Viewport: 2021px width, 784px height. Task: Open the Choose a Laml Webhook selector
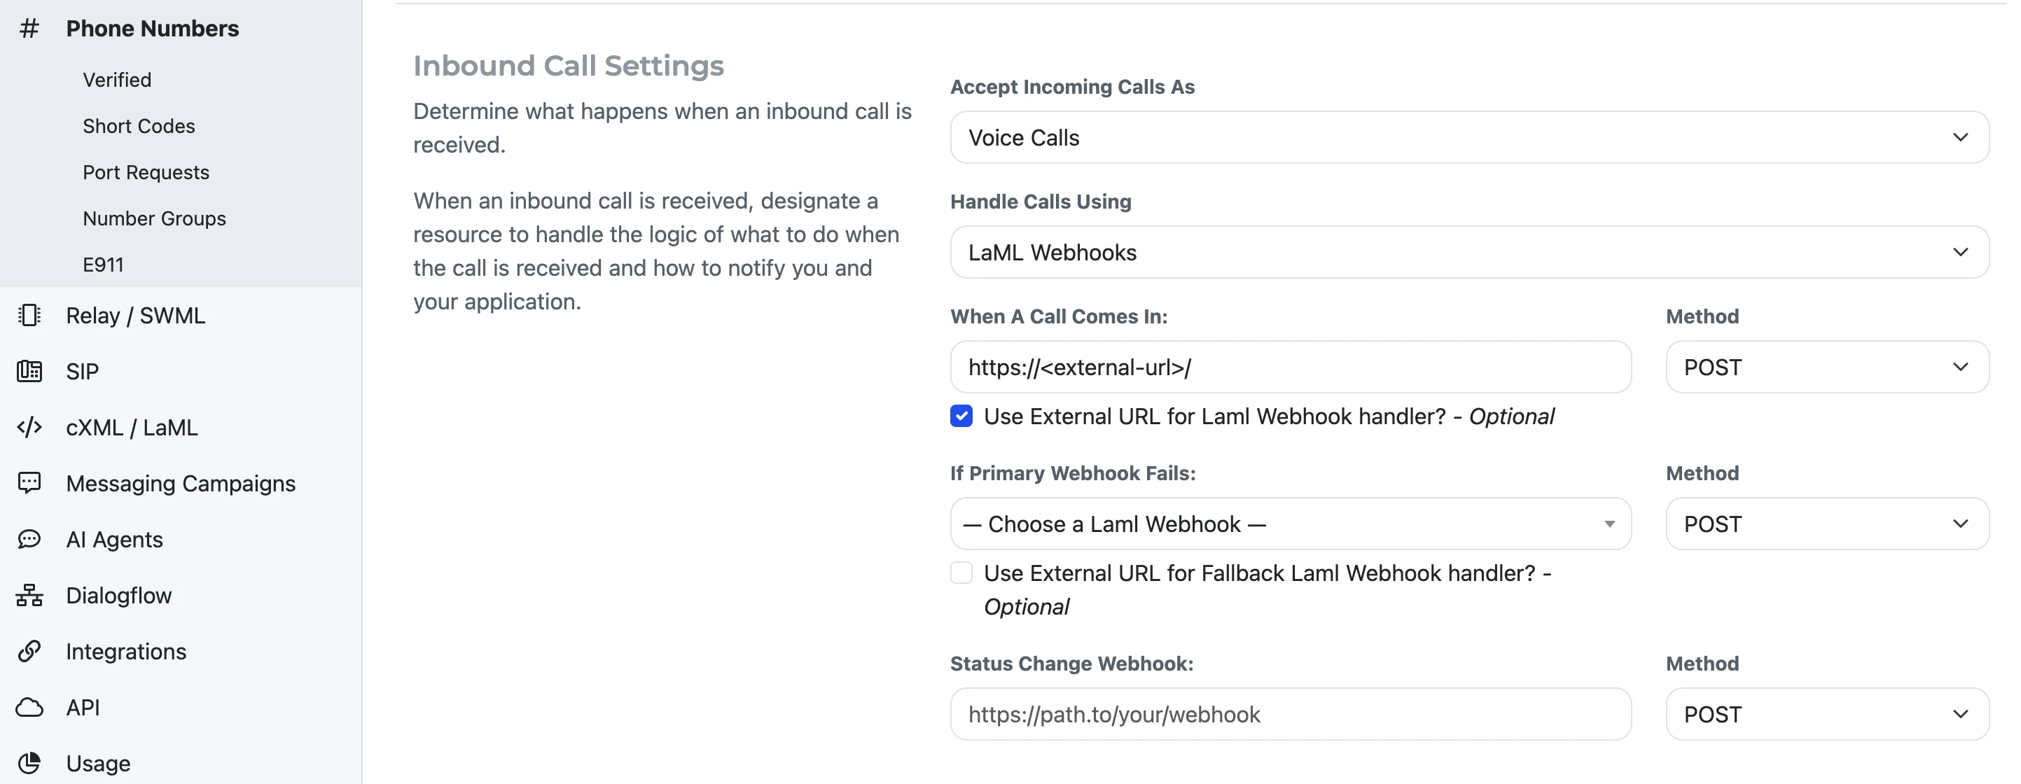tap(1291, 523)
